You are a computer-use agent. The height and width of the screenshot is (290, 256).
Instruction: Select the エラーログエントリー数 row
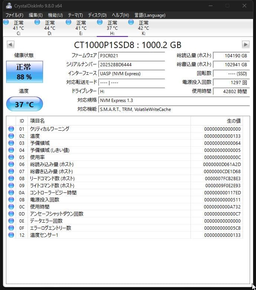[125, 228]
